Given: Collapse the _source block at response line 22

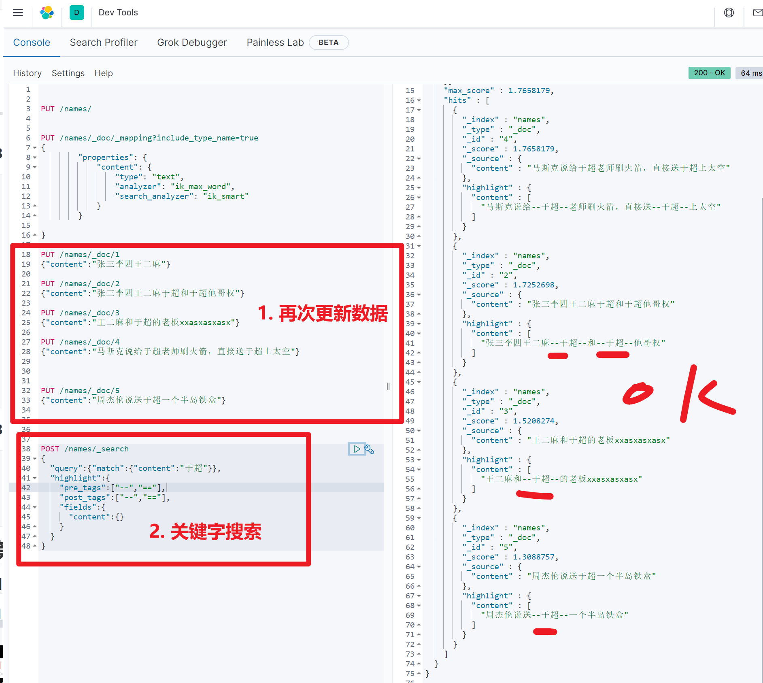Looking at the screenshot, I should click(419, 159).
